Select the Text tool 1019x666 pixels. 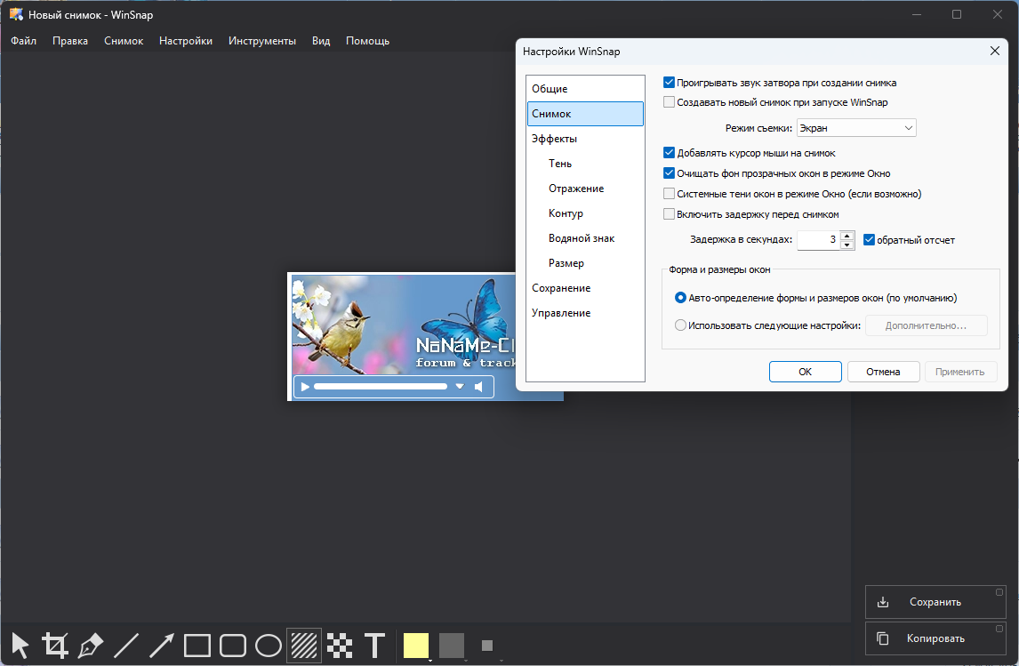375,645
